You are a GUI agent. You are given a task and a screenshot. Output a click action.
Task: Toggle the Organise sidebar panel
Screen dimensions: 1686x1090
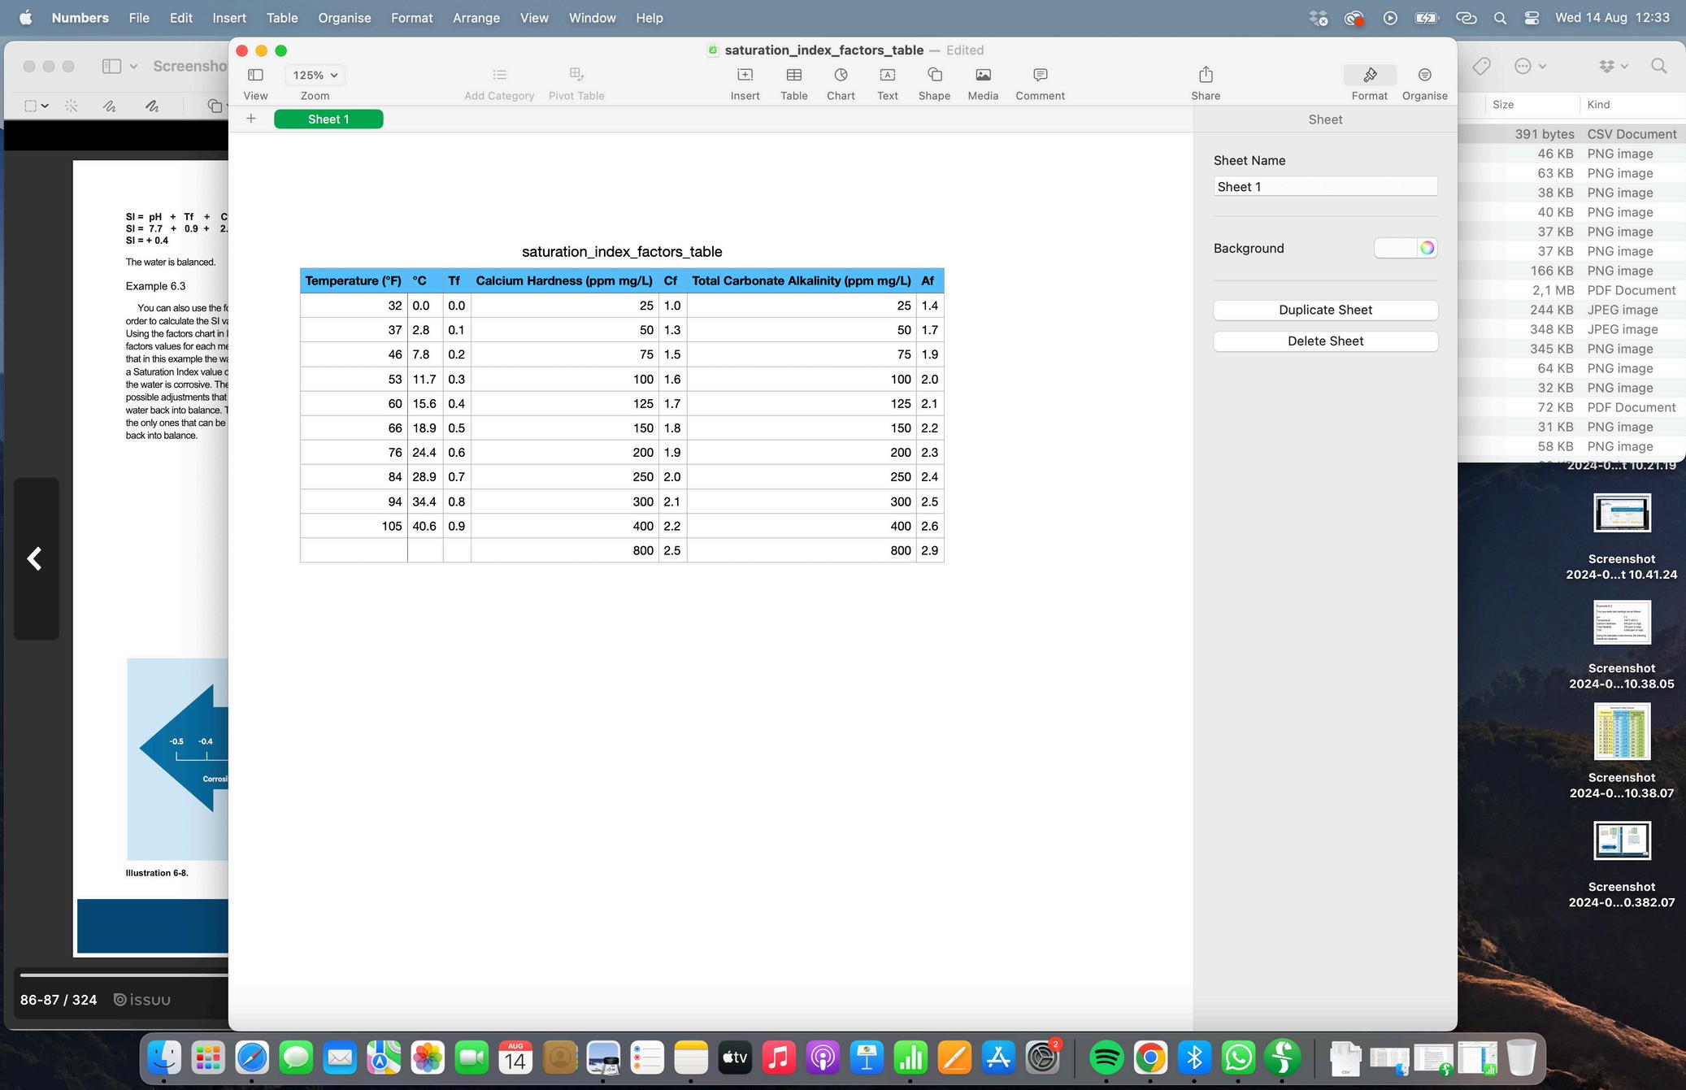coord(1424,76)
